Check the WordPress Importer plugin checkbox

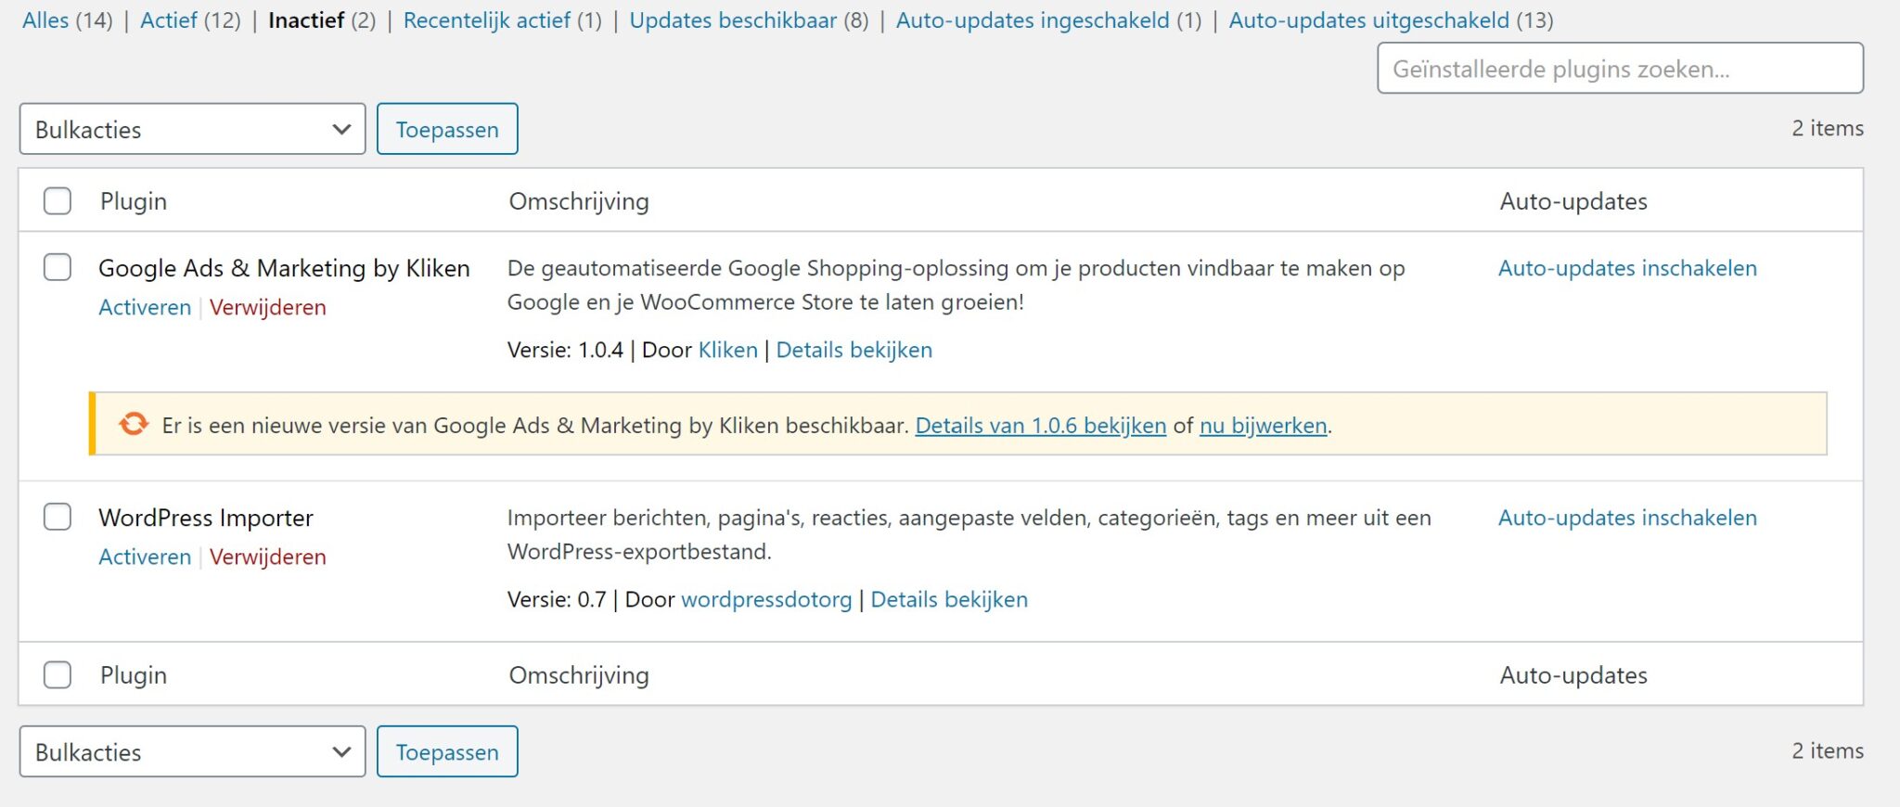click(58, 517)
